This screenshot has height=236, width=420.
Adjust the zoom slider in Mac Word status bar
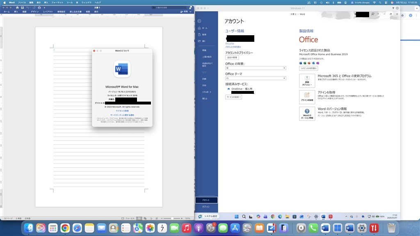point(172,218)
